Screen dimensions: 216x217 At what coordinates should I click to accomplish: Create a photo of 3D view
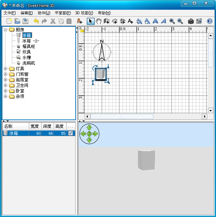[191, 21]
